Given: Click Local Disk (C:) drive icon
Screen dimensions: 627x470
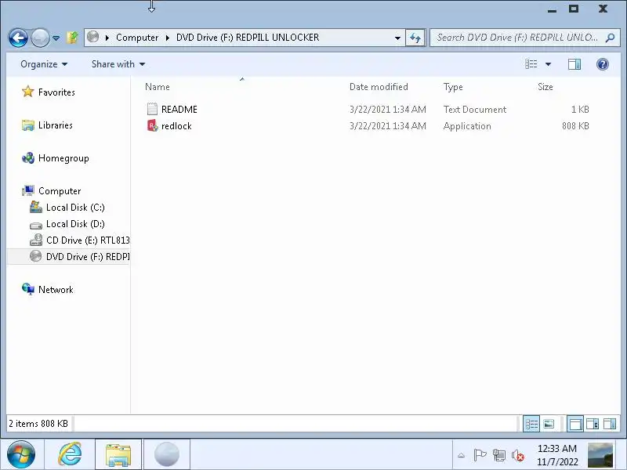Looking at the screenshot, I should [35, 207].
